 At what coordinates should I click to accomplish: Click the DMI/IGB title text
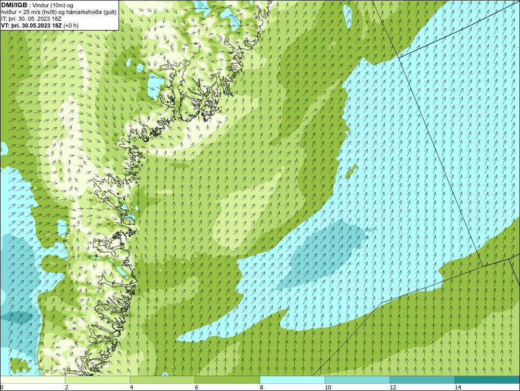pos(14,5)
